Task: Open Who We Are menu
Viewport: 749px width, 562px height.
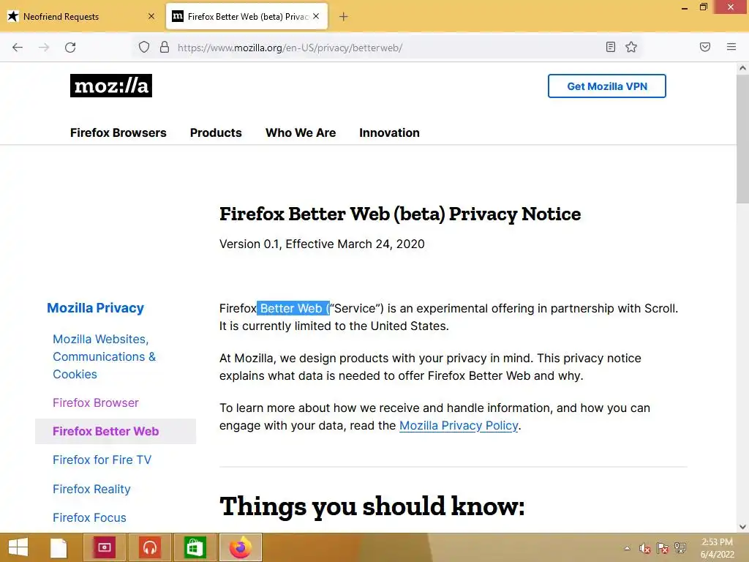Action: click(x=301, y=133)
